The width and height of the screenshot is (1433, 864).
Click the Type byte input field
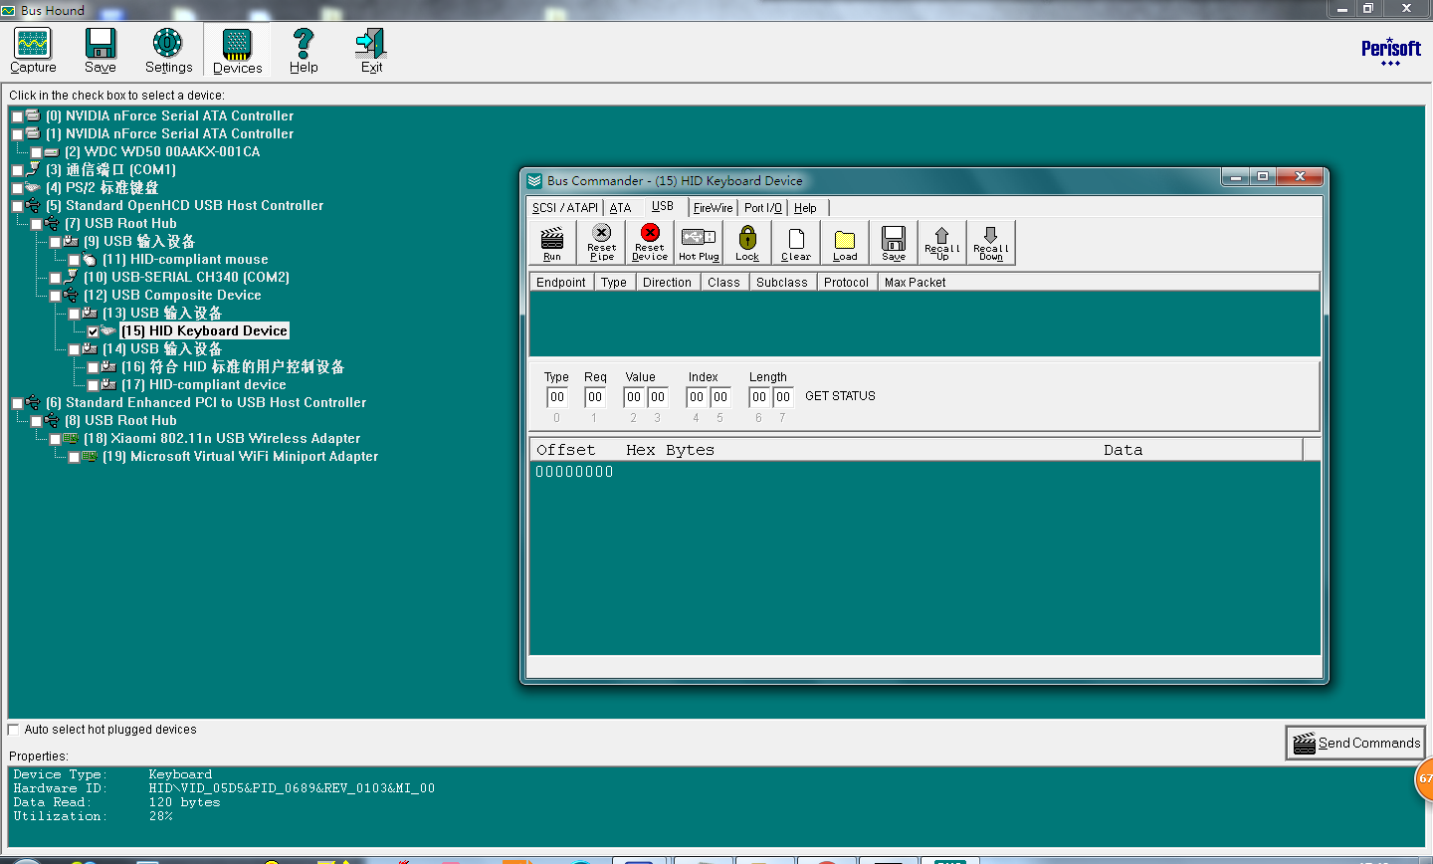click(557, 396)
